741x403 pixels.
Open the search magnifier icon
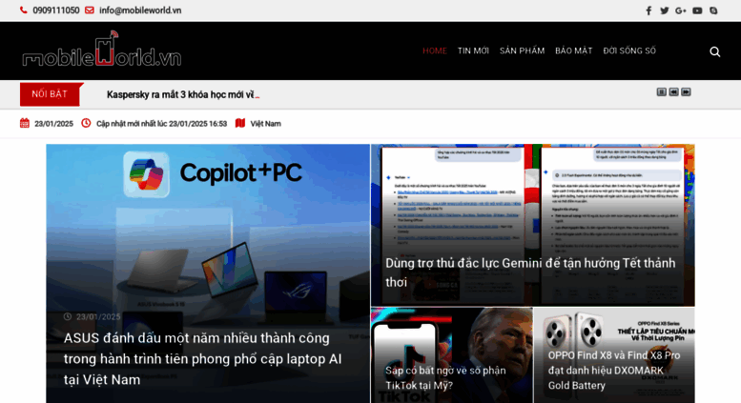coord(715,51)
